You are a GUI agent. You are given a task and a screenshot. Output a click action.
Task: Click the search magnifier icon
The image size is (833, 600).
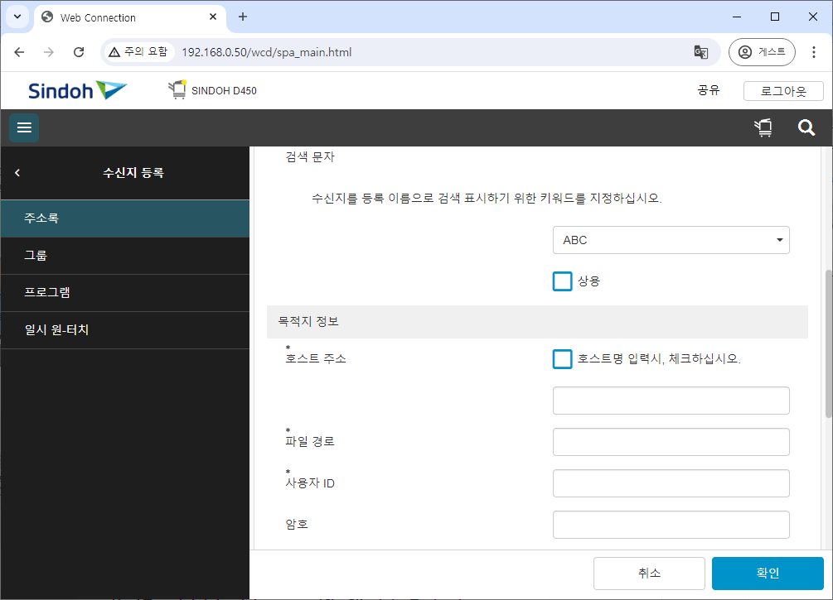coord(806,127)
